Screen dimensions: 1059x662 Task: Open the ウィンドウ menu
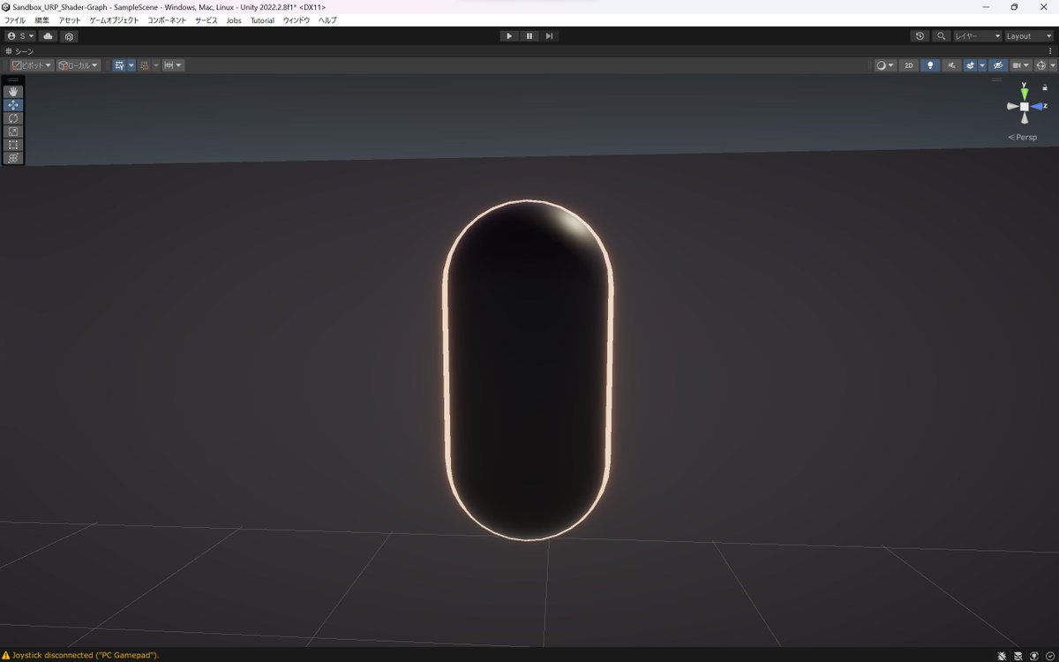point(295,19)
